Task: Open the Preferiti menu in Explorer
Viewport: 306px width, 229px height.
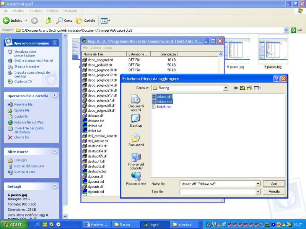Action: coord(52,11)
